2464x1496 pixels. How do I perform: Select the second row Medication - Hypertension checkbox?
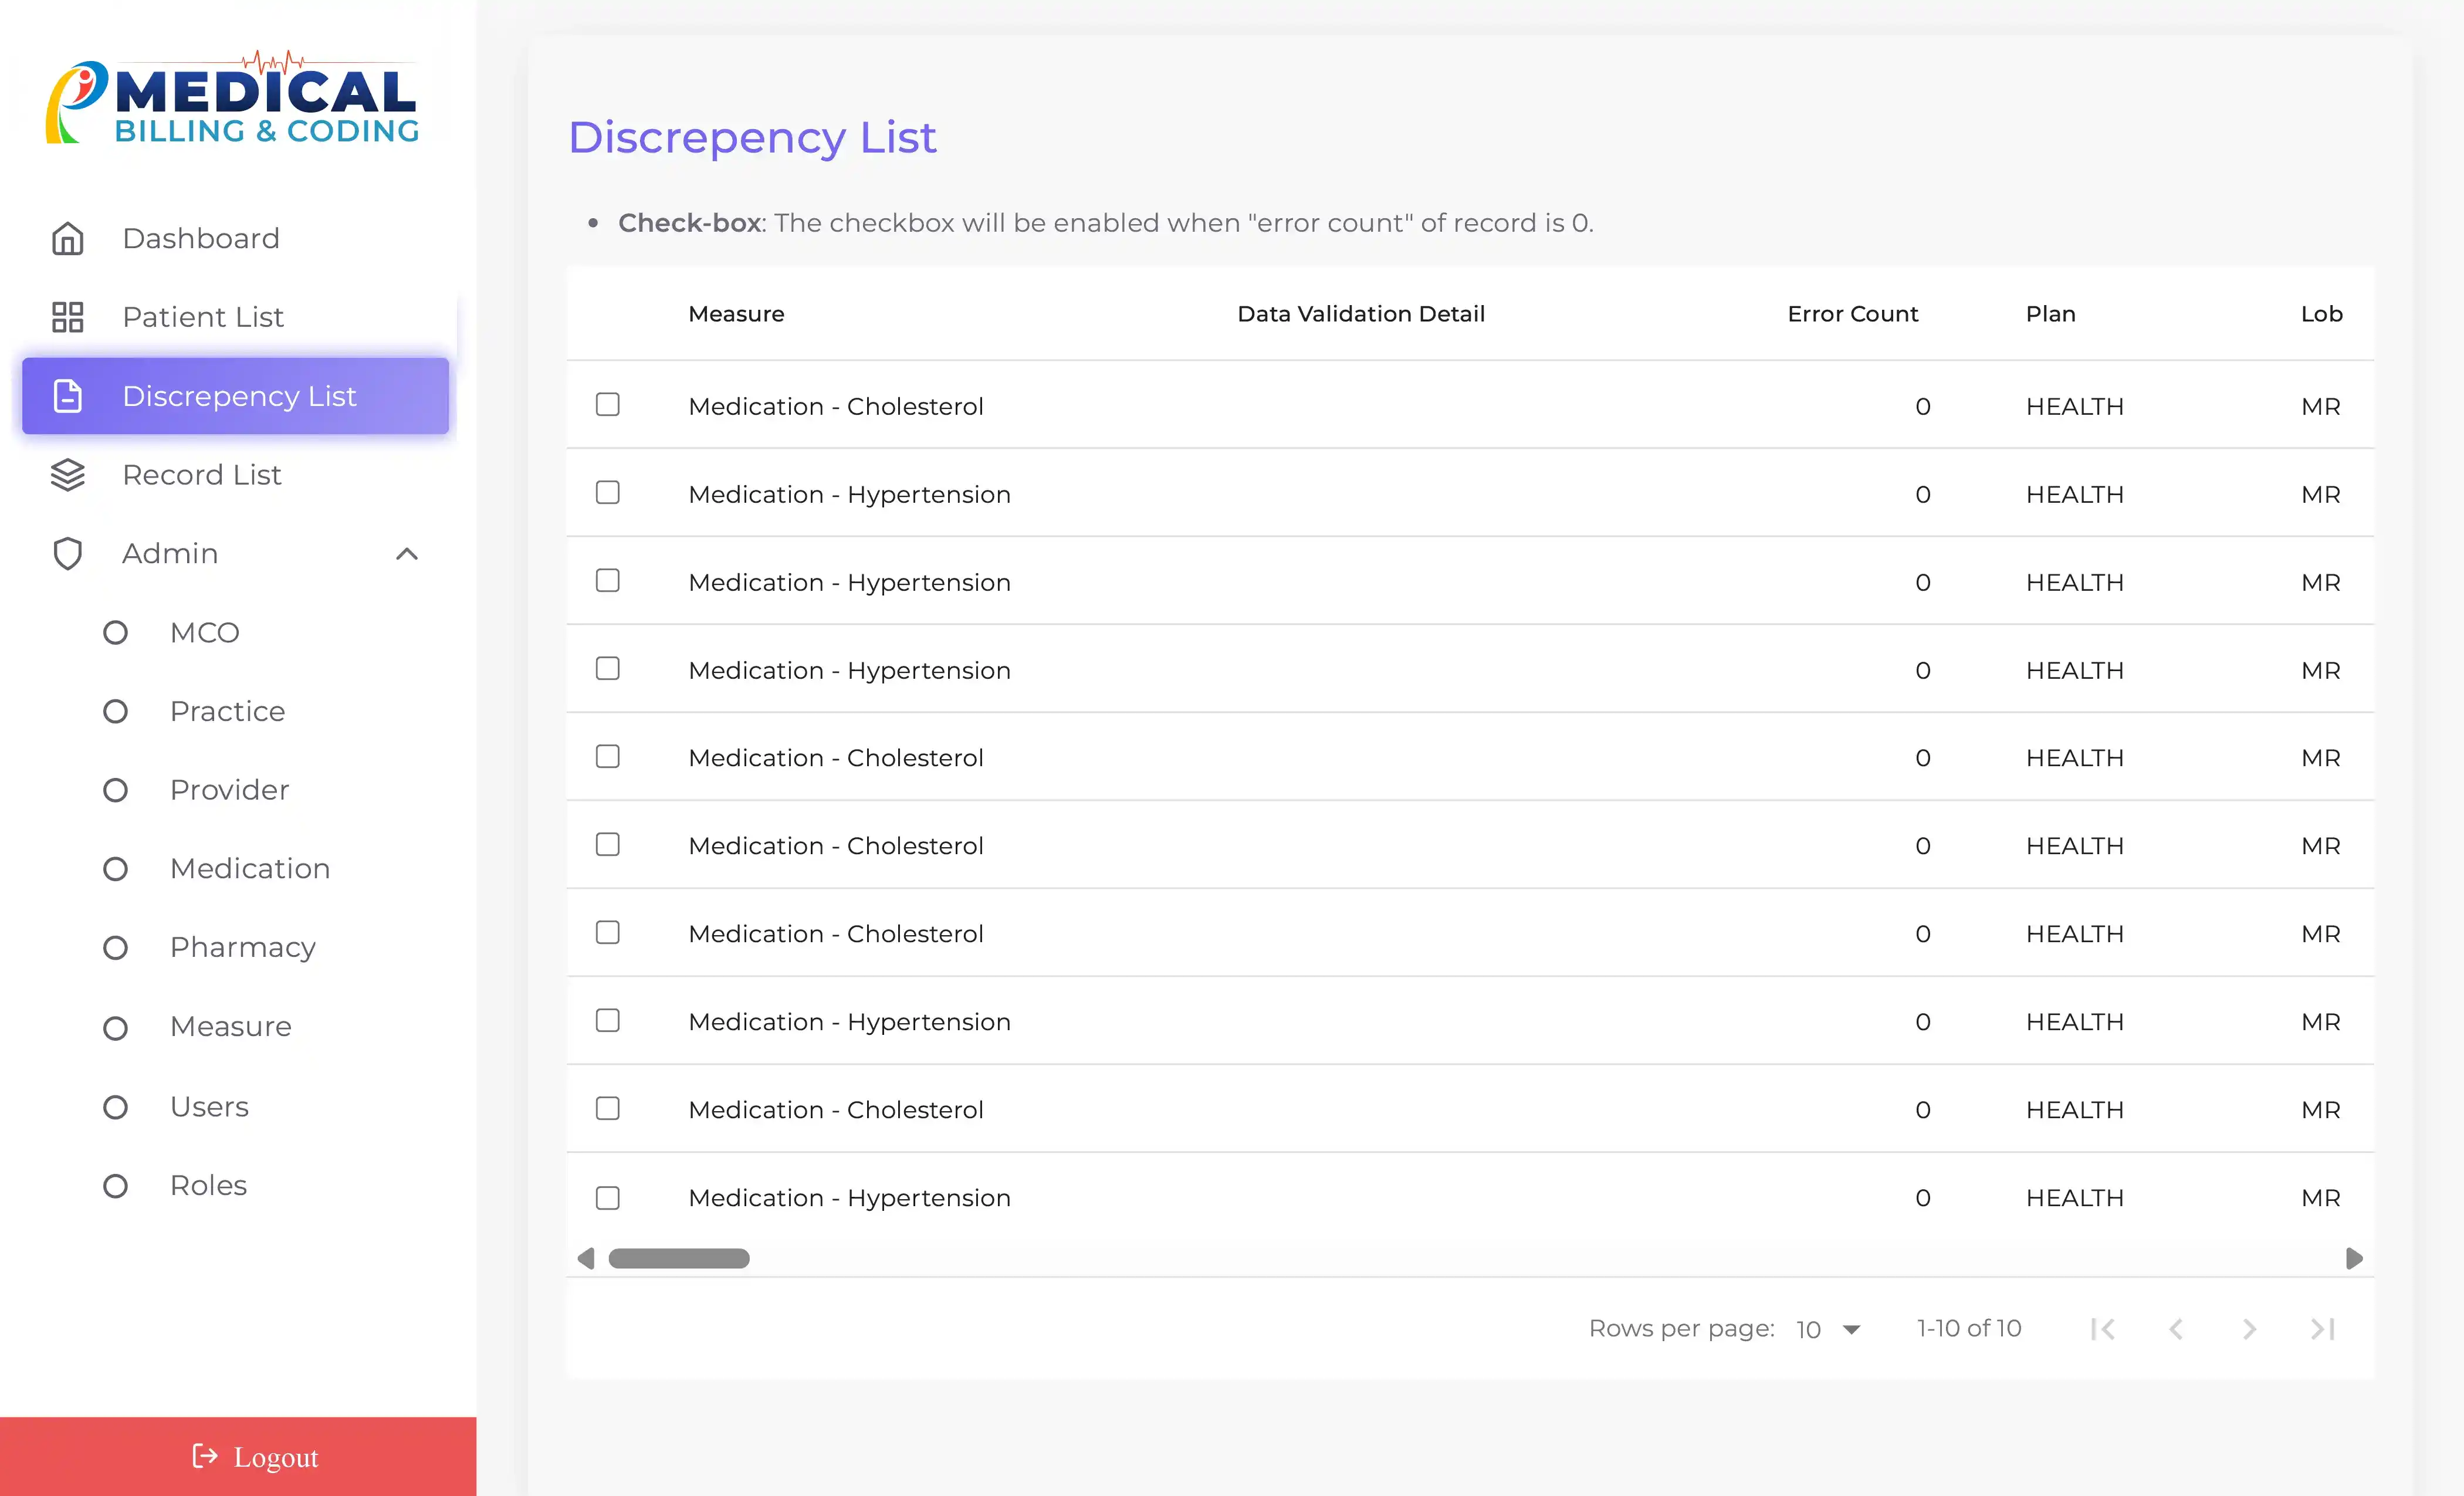[x=607, y=493]
